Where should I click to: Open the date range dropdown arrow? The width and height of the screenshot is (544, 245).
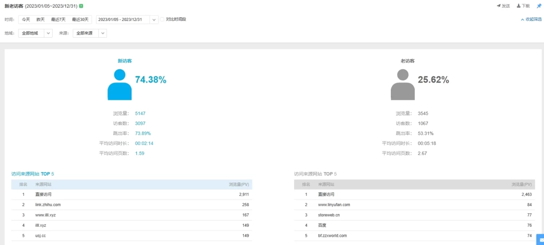[x=154, y=20]
